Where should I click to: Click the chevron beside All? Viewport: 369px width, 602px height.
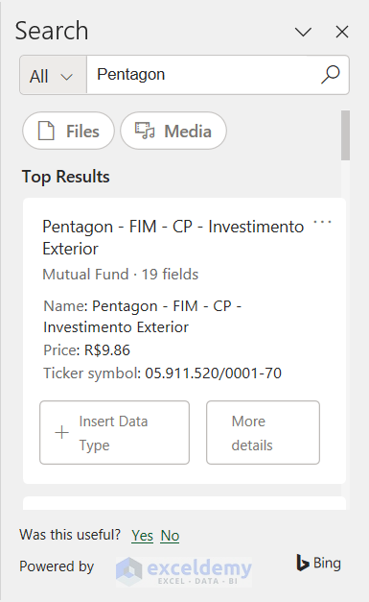pyautogui.click(x=67, y=77)
